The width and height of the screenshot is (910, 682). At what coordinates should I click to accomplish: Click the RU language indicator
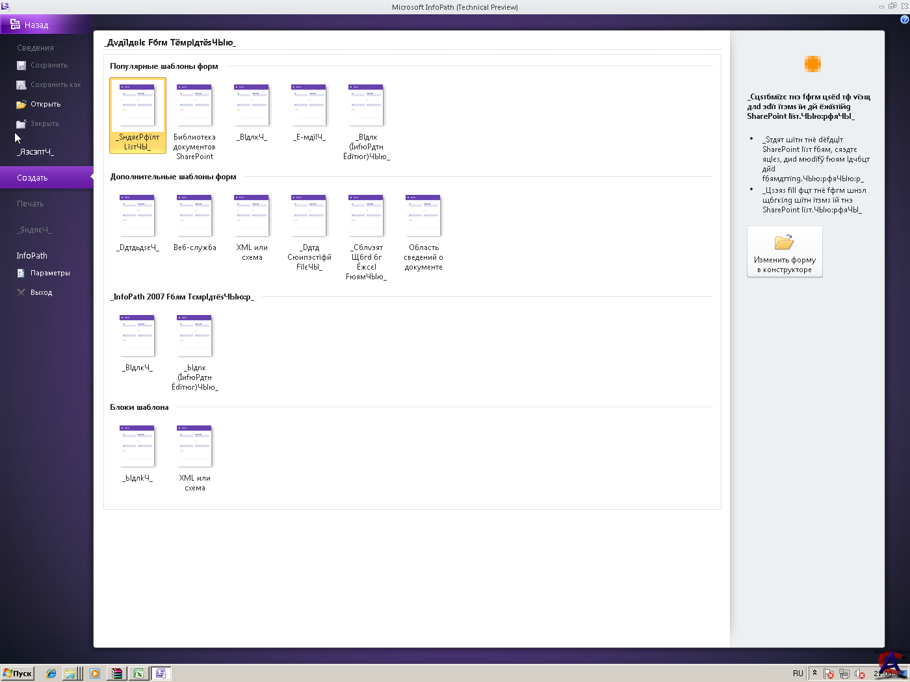(798, 674)
